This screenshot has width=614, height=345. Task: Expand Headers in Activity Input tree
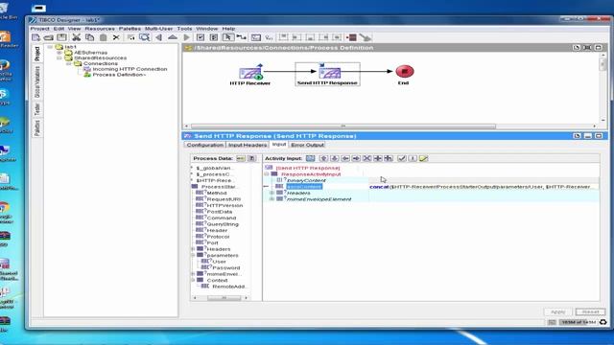click(272, 193)
